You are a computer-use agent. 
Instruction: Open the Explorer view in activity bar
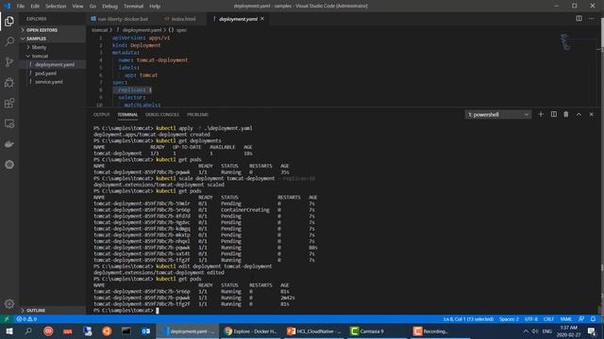point(9,21)
